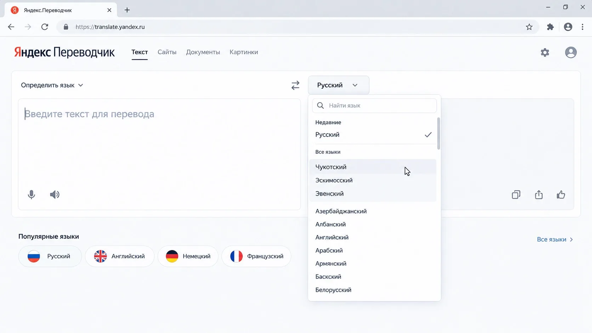
Task: Choose Английский popular language chip
Action: tap(120, 256)
